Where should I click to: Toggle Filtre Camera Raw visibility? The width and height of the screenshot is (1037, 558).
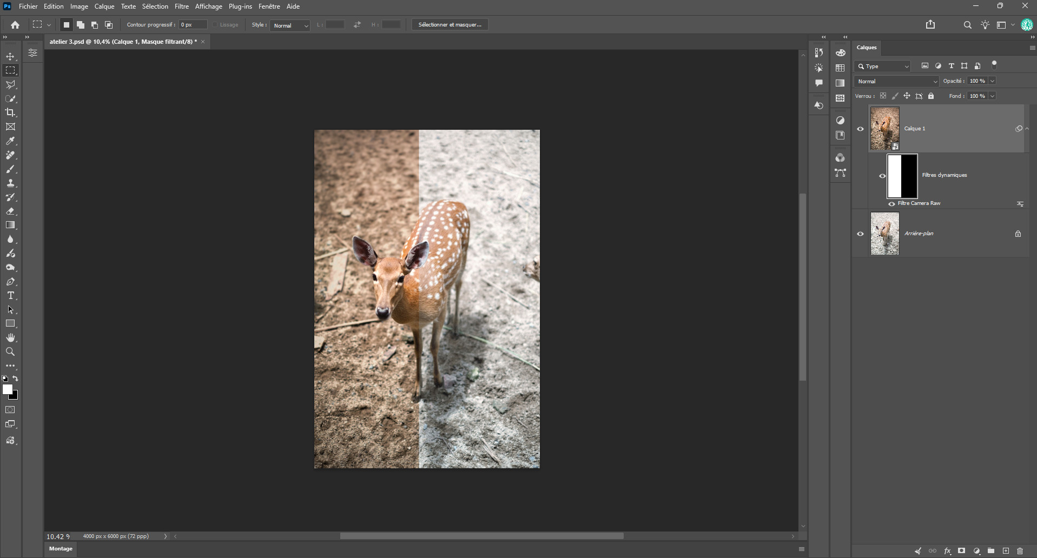click(x=891, y=204)
